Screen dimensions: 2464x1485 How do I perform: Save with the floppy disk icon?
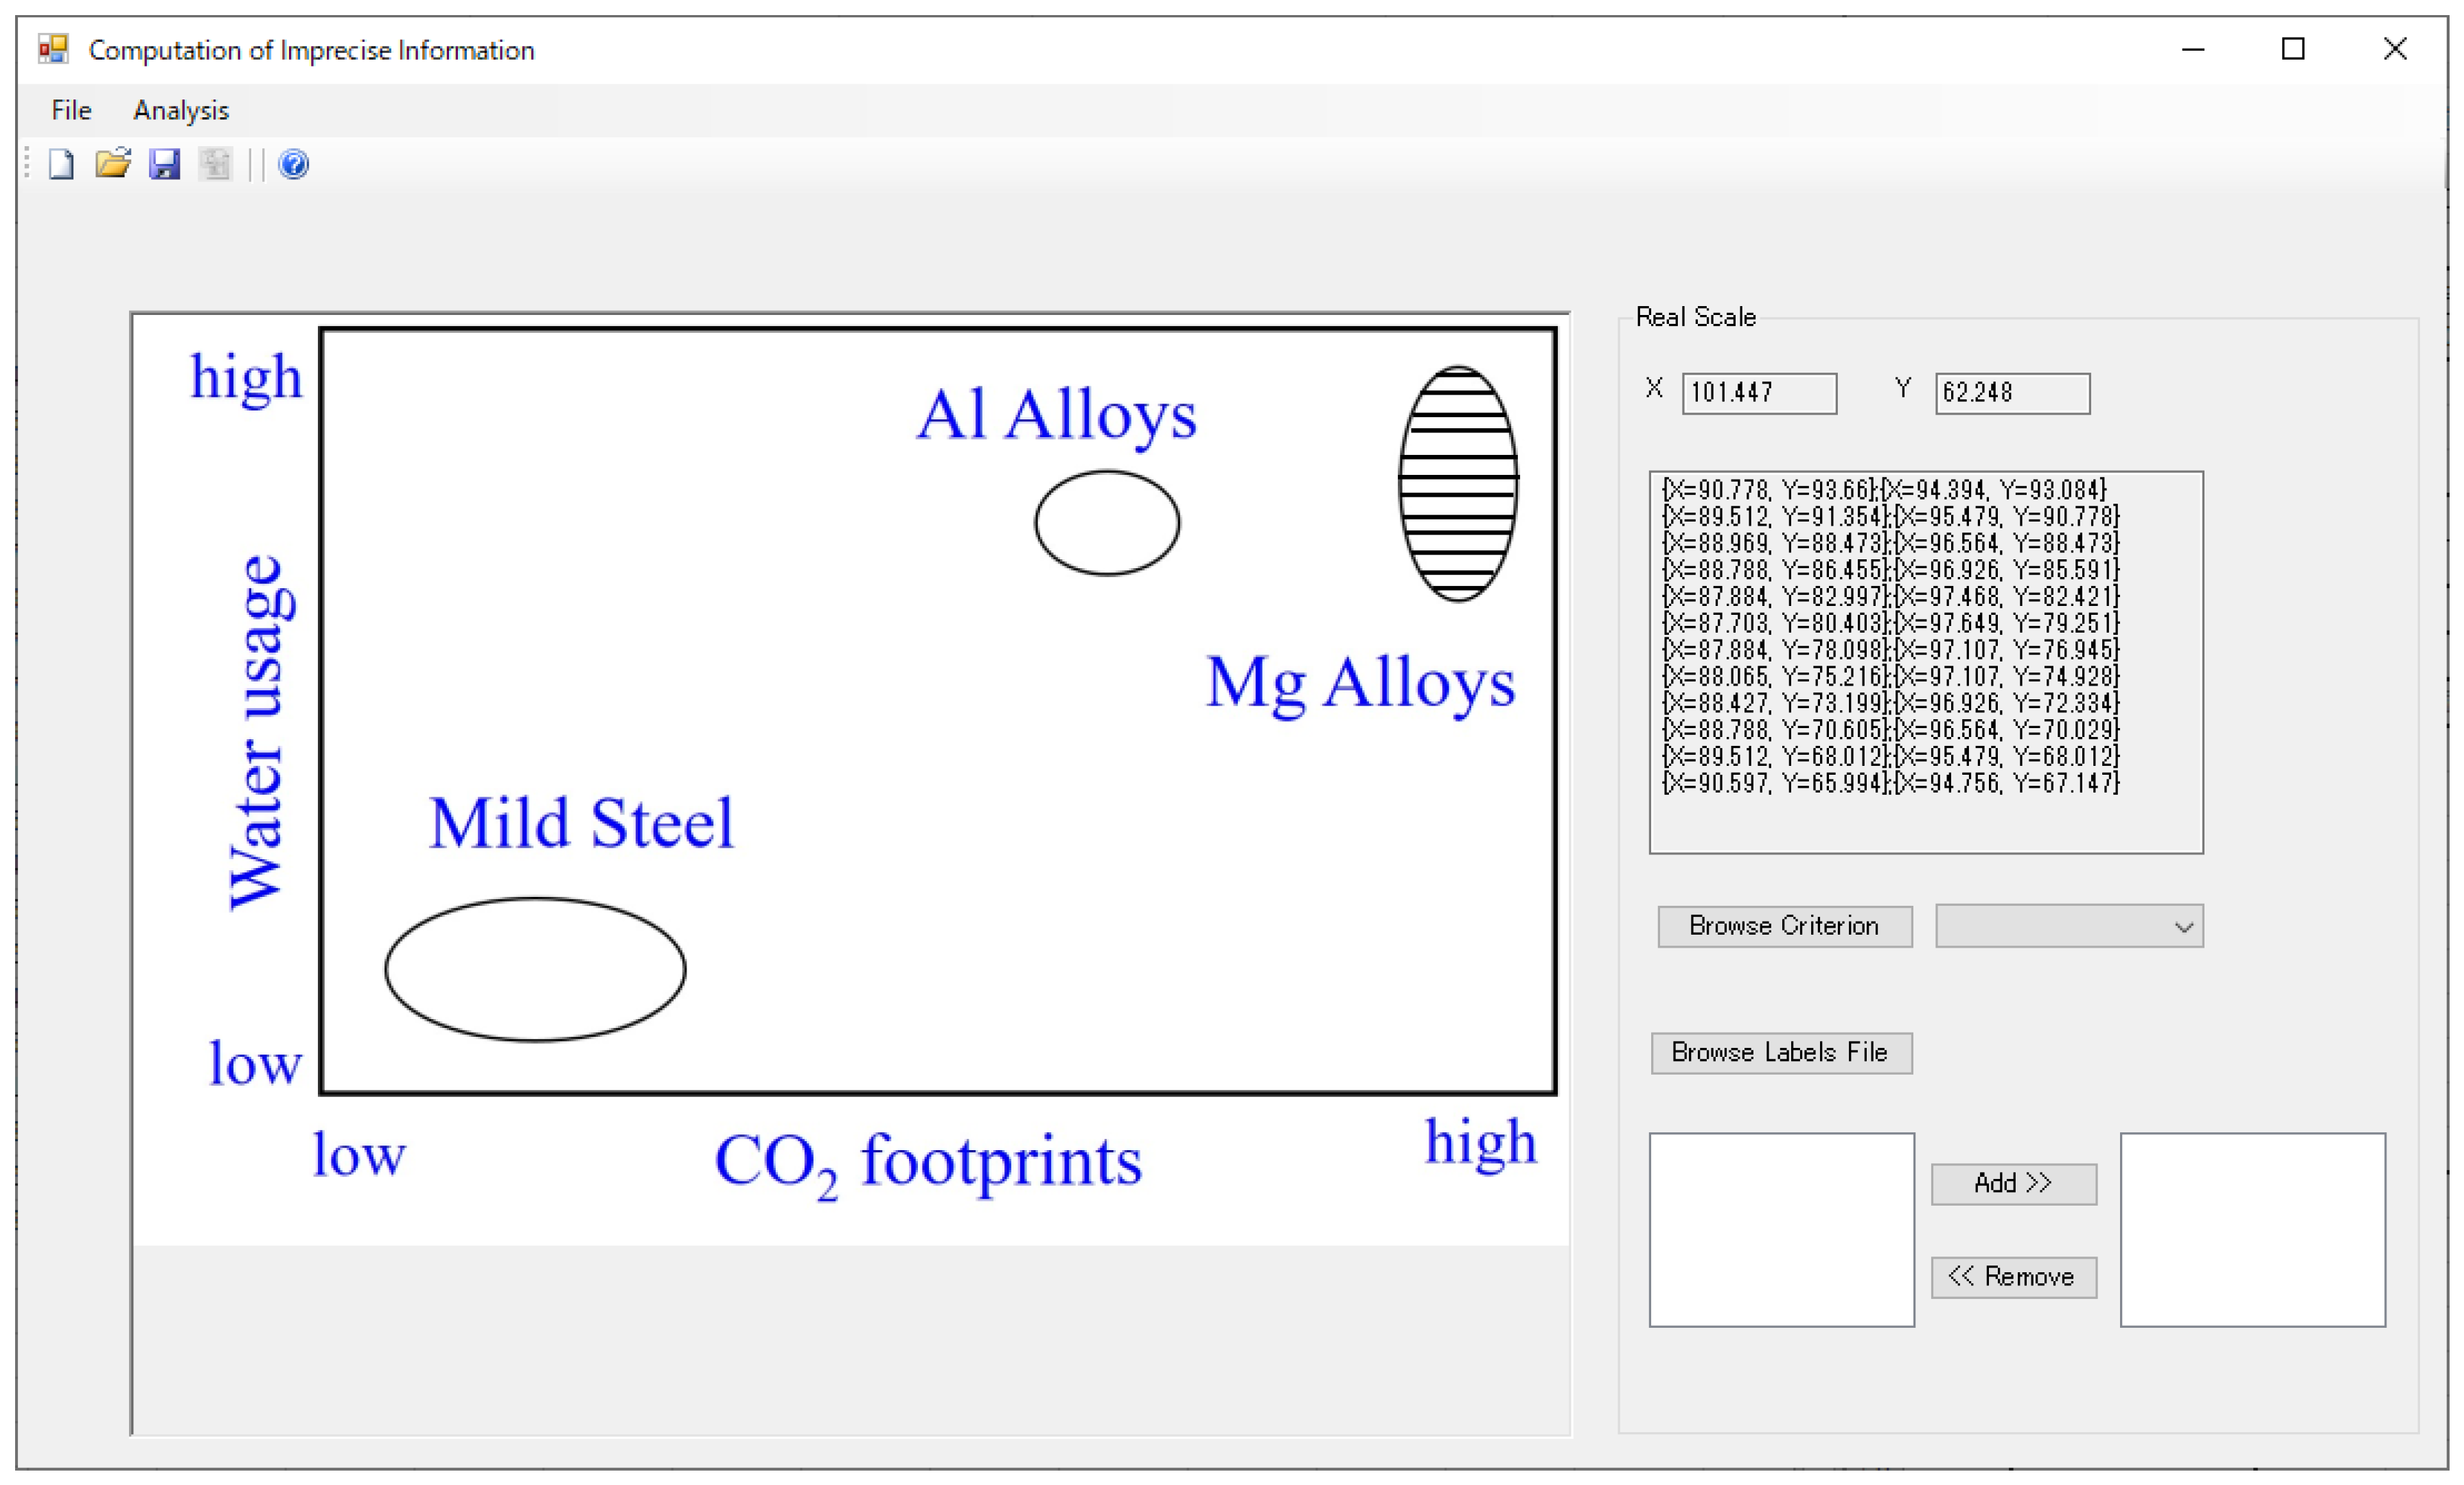tap(164, 164)
